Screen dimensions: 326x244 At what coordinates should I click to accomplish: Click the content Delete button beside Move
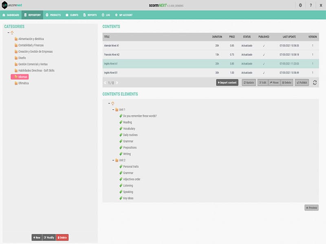[287, 83]
